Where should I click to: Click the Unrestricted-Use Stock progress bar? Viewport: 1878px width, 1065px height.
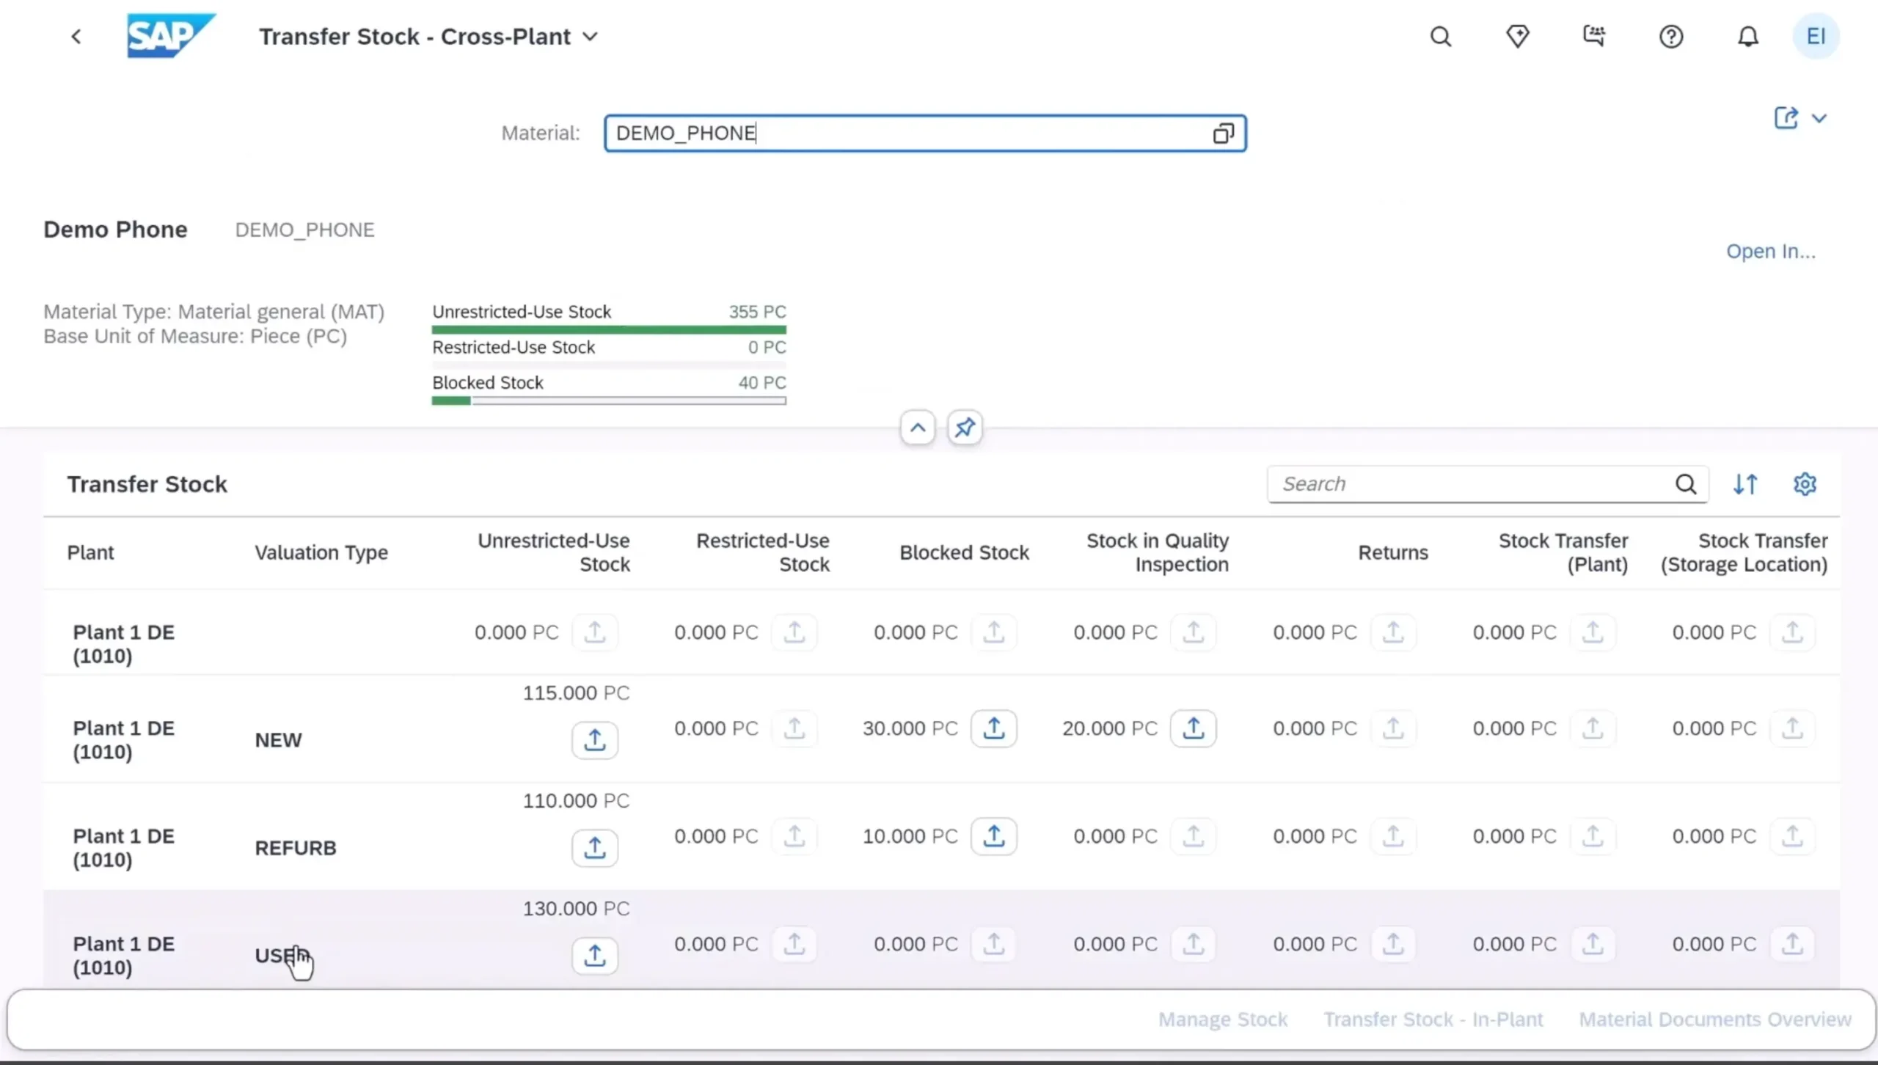[609, 330]
